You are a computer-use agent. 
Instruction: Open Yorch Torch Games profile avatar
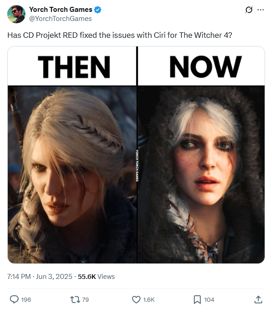click(16, 14)
